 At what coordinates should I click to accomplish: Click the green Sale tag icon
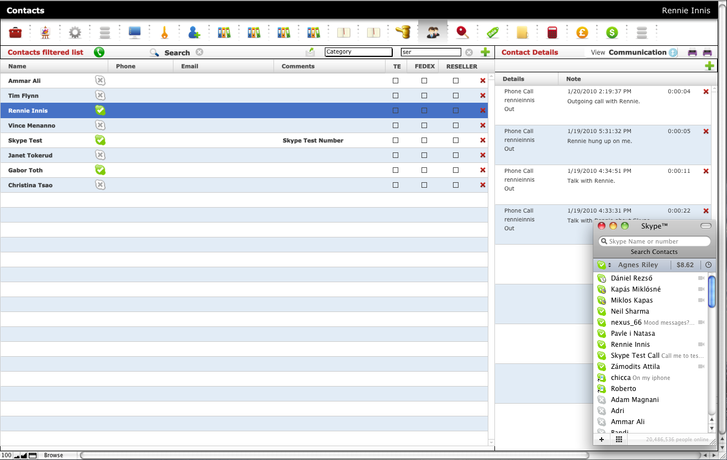pyautogui.click(x=493, y=33)
